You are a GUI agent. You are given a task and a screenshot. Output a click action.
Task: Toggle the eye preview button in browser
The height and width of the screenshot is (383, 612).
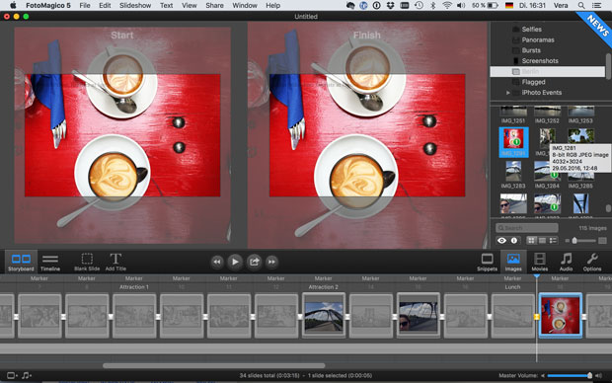click(x=501, y=241)
